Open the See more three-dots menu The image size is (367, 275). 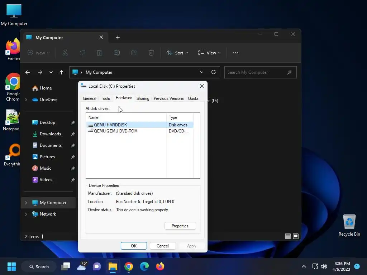pos(235,53)
